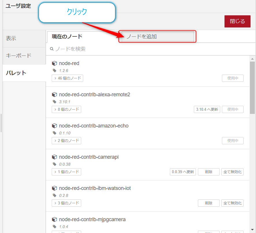256x233 pixels.
Task: Click version tag icon beside 0.1.10
Action: [x=55, y=133]
